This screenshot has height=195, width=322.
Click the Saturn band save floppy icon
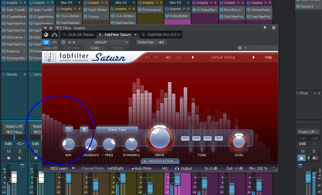pyautogui.click(x=84, y=130)
